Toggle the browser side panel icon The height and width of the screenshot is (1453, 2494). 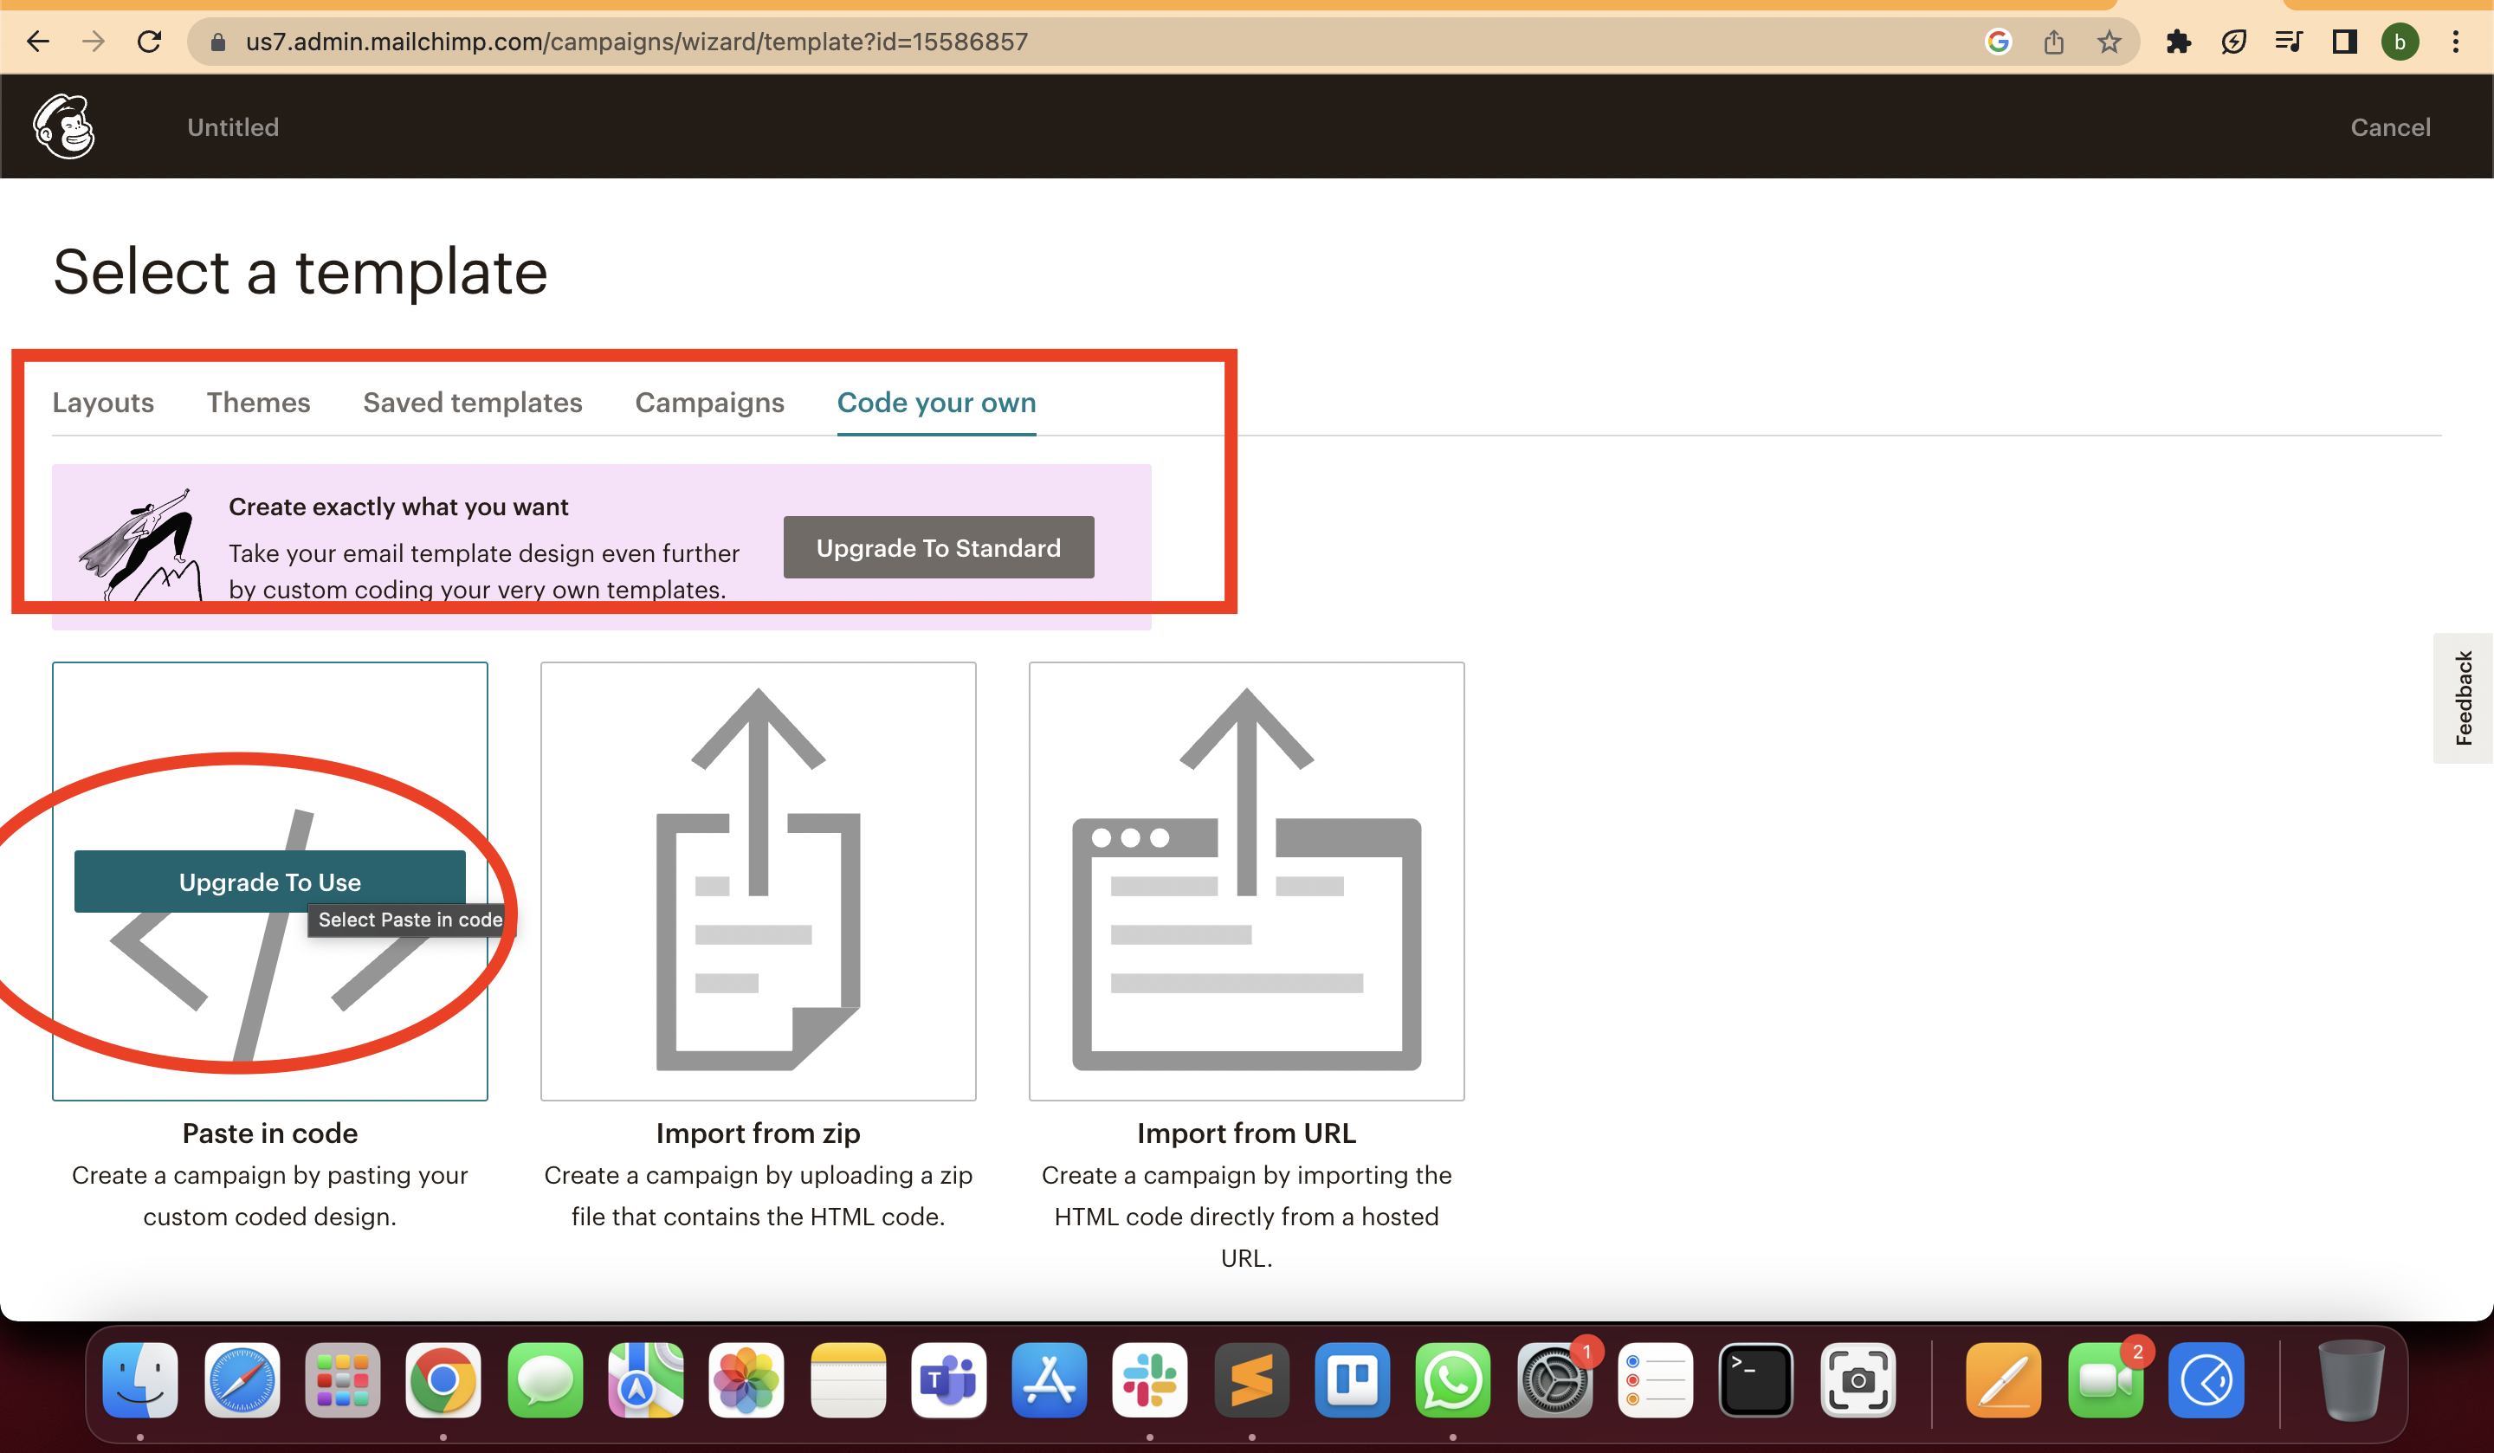point(2344,42)
